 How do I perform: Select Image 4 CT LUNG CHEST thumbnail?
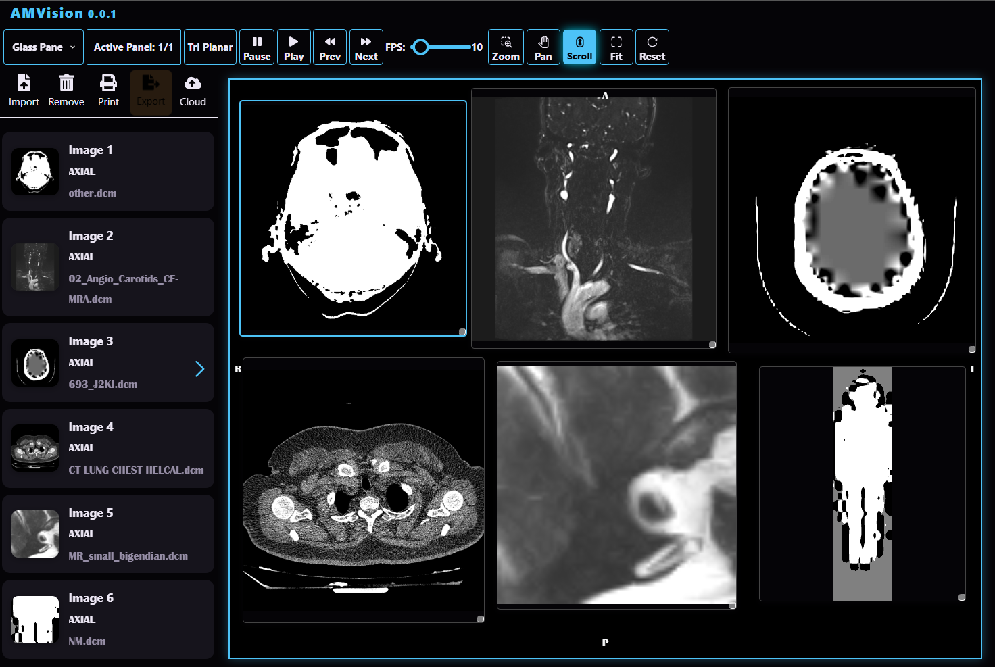[x=35, y=448]
